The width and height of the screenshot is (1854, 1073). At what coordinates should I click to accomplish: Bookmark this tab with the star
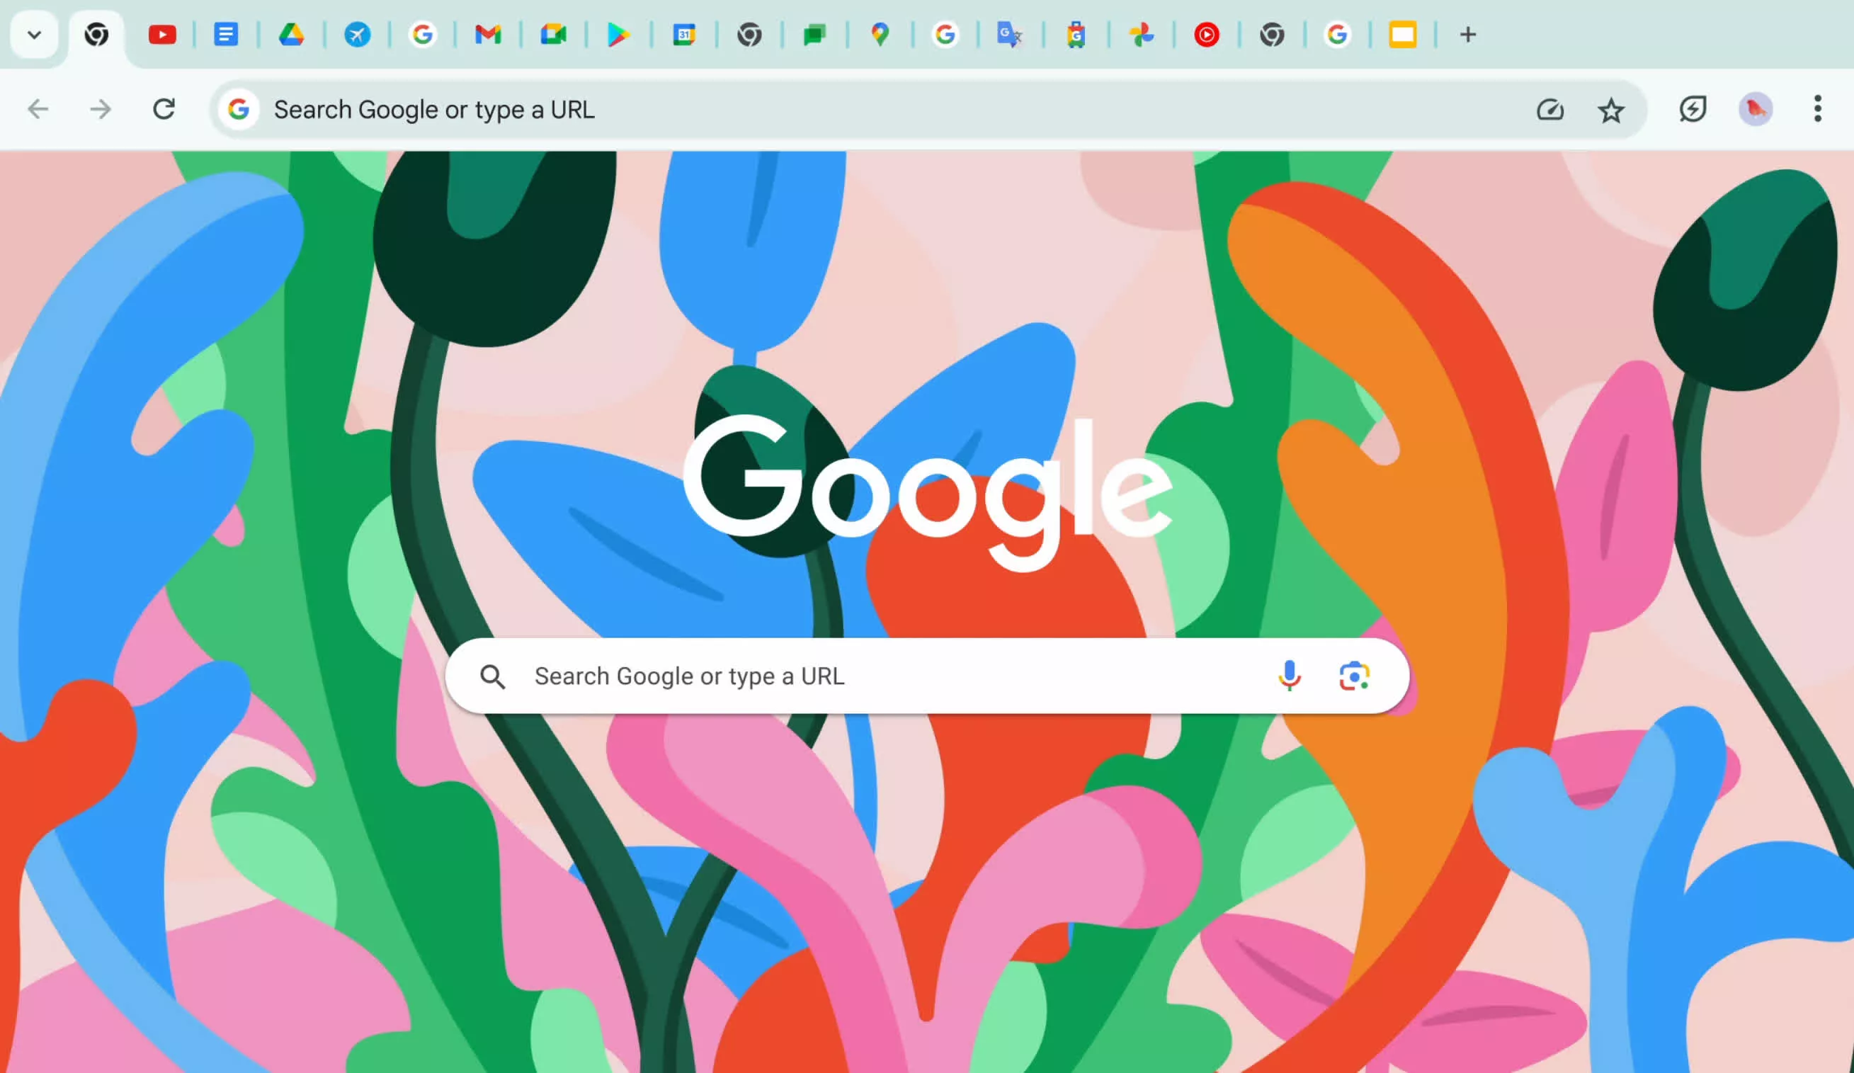pos(1610,110)
